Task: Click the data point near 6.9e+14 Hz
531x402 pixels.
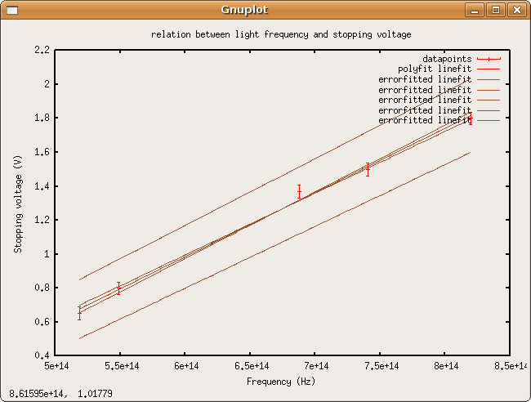Action: pos(299,192)
